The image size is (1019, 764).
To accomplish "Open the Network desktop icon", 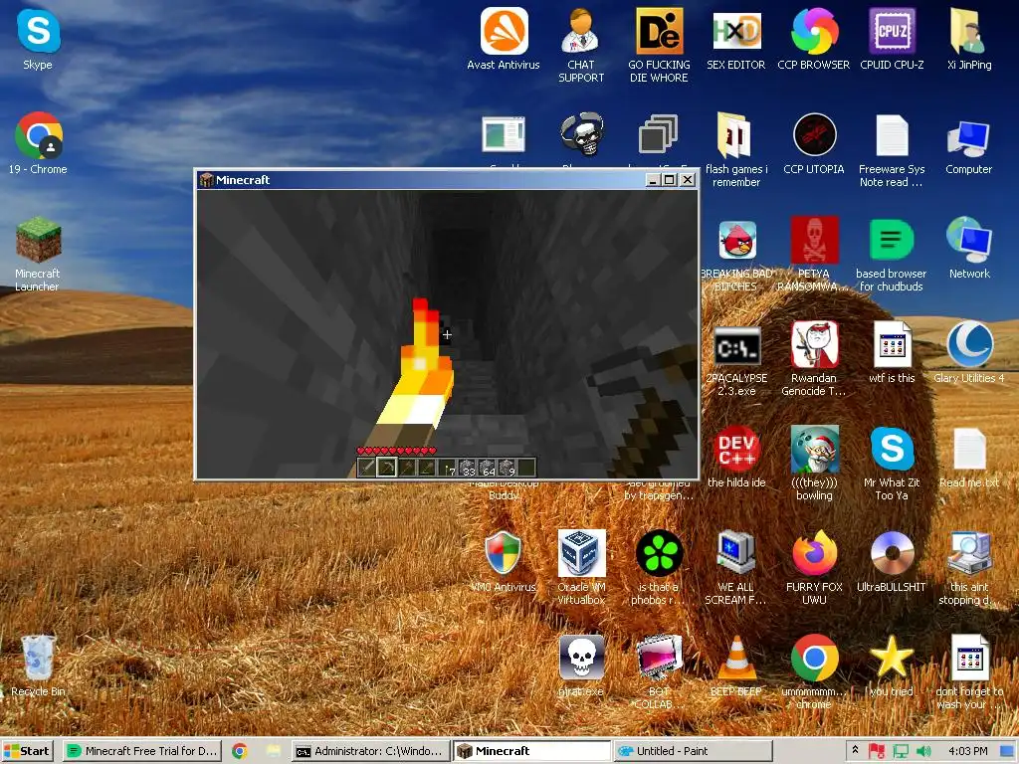I will pyautogui.click(x=969, y=248).
